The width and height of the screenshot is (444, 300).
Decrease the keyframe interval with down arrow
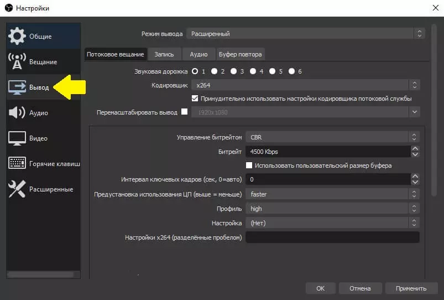click(415, 182)
